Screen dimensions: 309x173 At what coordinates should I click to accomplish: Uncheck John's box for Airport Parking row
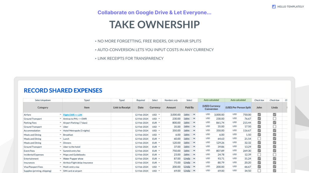[x=259, y=122]
